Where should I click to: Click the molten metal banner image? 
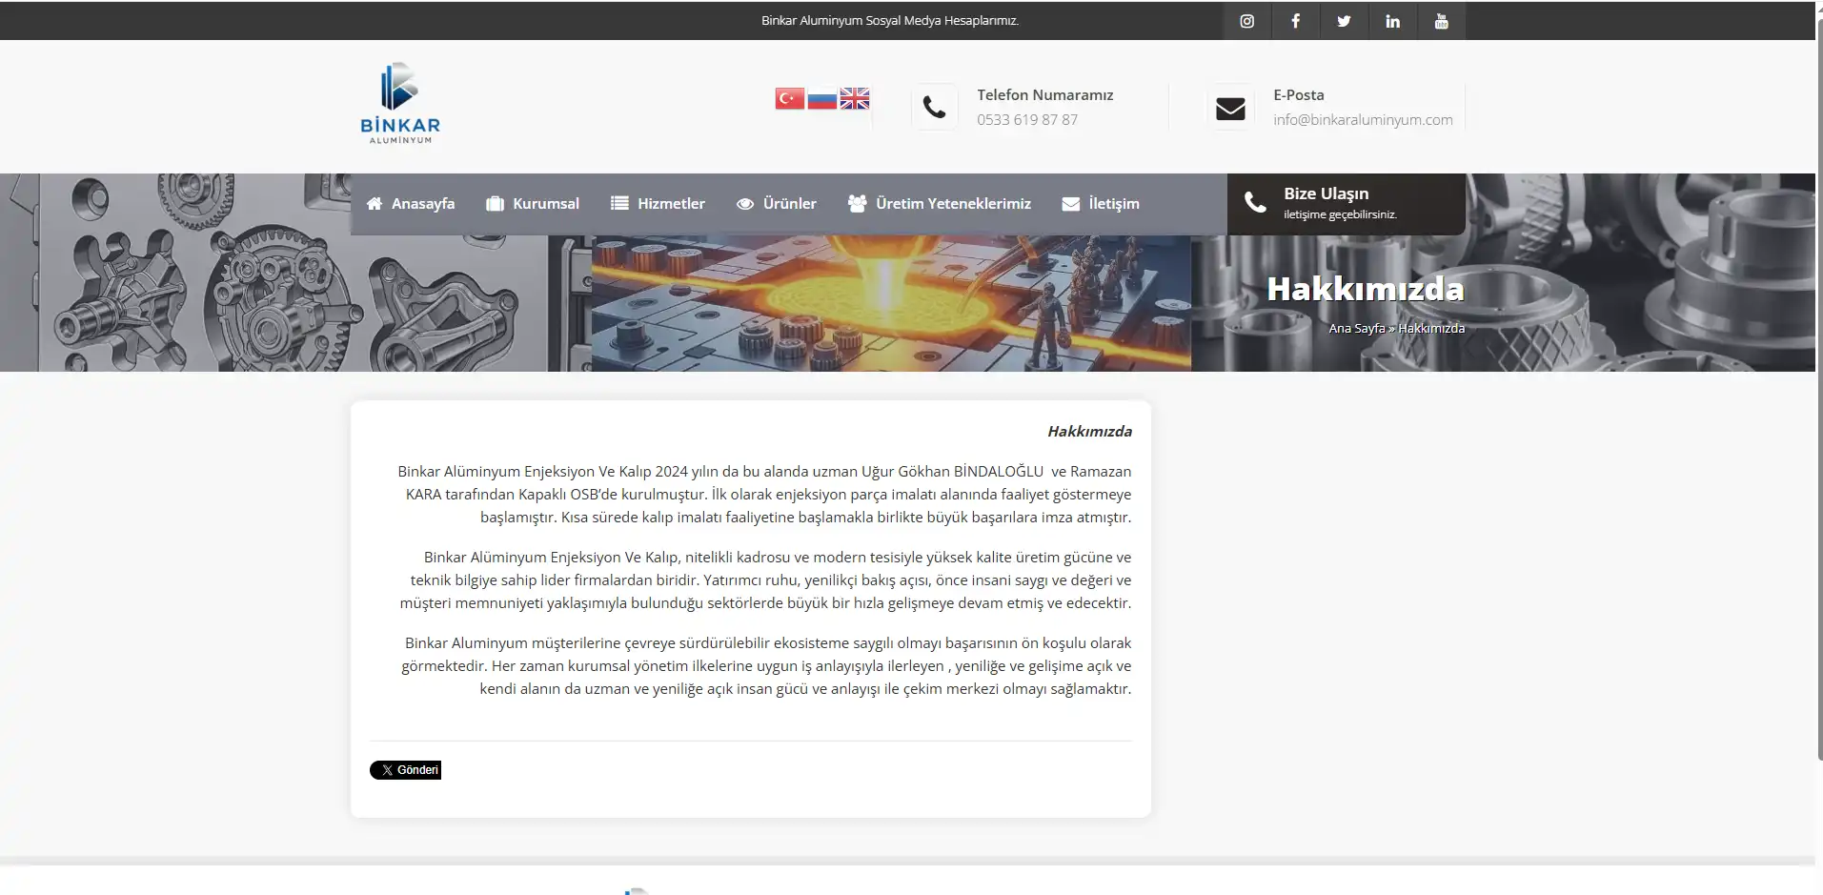pos(891,303)
